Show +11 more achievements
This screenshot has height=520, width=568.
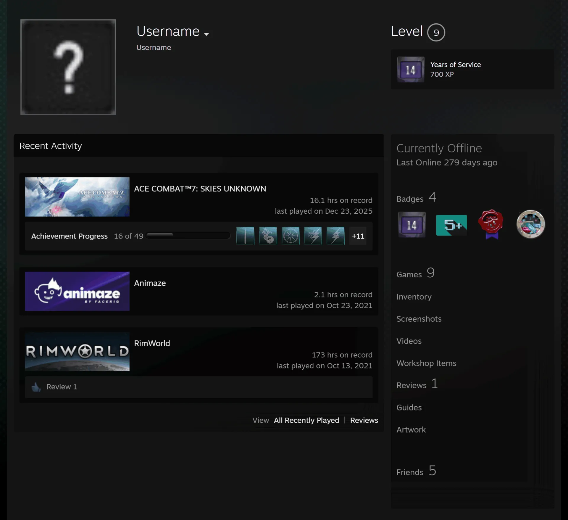tap(358, 236)
